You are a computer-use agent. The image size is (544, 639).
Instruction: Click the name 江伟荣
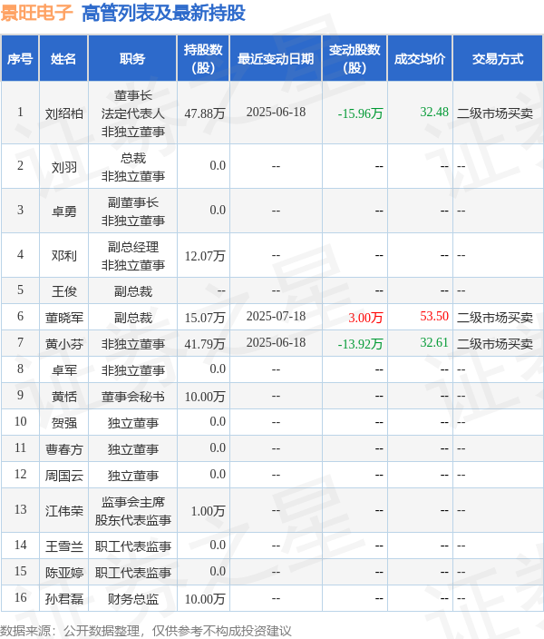(64, 511)
